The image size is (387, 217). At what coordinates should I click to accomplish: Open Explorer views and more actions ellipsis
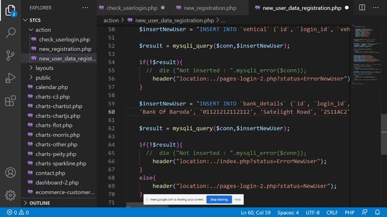click(x=85, y=8)
